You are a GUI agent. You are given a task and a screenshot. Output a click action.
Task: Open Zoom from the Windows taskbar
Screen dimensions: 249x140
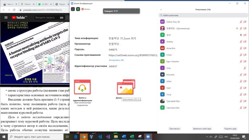coord(148,137)
